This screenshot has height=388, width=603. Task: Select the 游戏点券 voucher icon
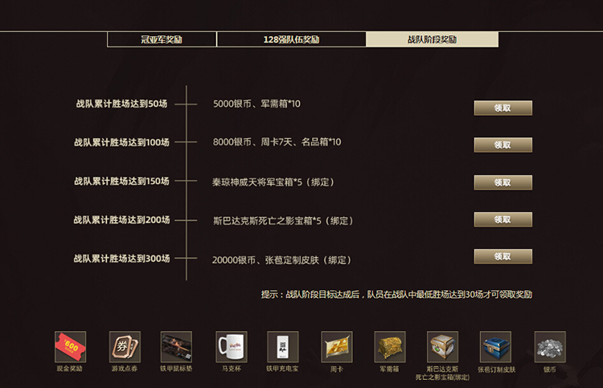[125, 347]
